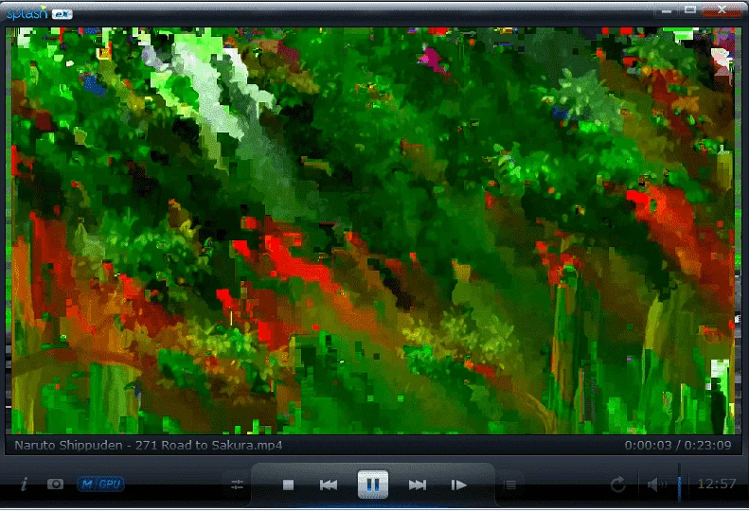Skip to the next track
Viewport: 749px width, 511px height.
pos(418,485)
